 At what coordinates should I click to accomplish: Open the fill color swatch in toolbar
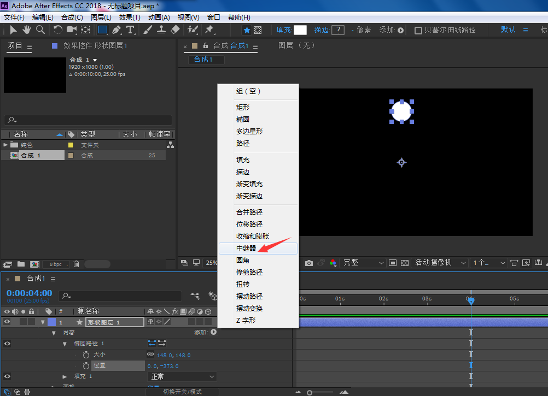pos(300,30)
